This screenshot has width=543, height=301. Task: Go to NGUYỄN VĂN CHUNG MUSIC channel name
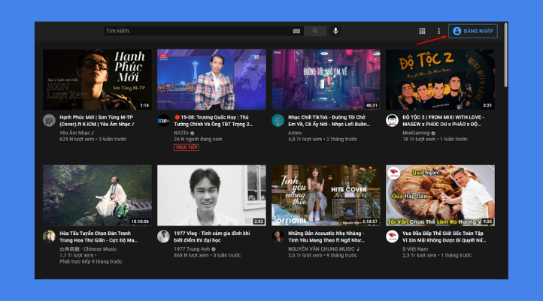[x=321, y=248]
